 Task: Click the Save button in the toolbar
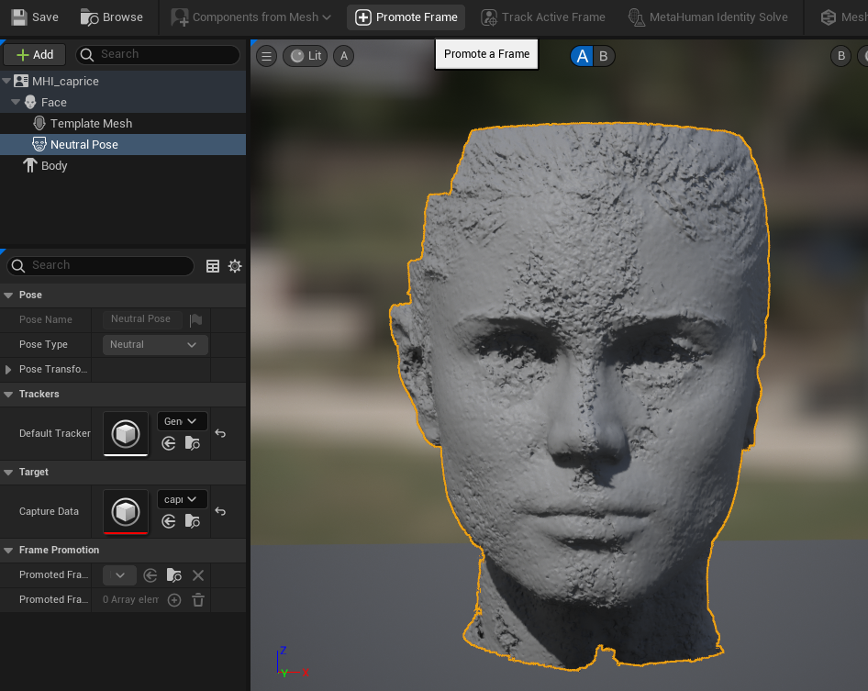[x=35, y=17]
